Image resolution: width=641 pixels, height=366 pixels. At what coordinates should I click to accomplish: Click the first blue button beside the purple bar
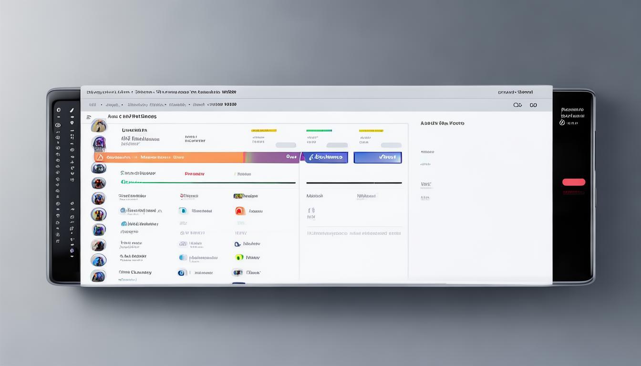[x=326, y=157]
